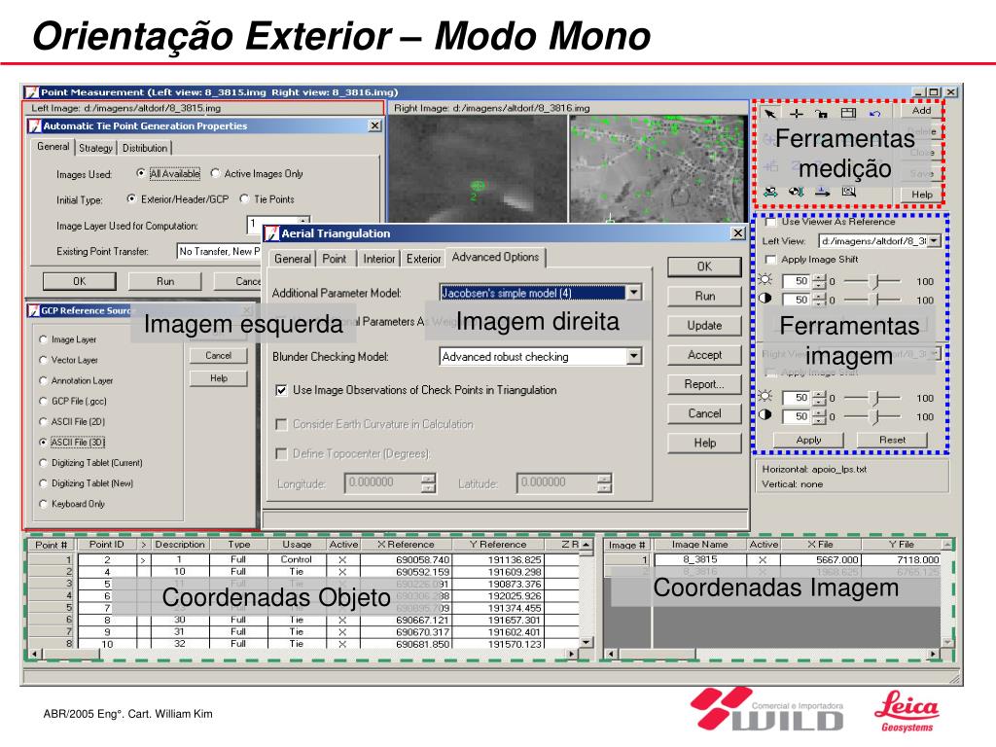Click the icon with green down arrow
The width and height of the screenshot is (996, 747).
796,192
